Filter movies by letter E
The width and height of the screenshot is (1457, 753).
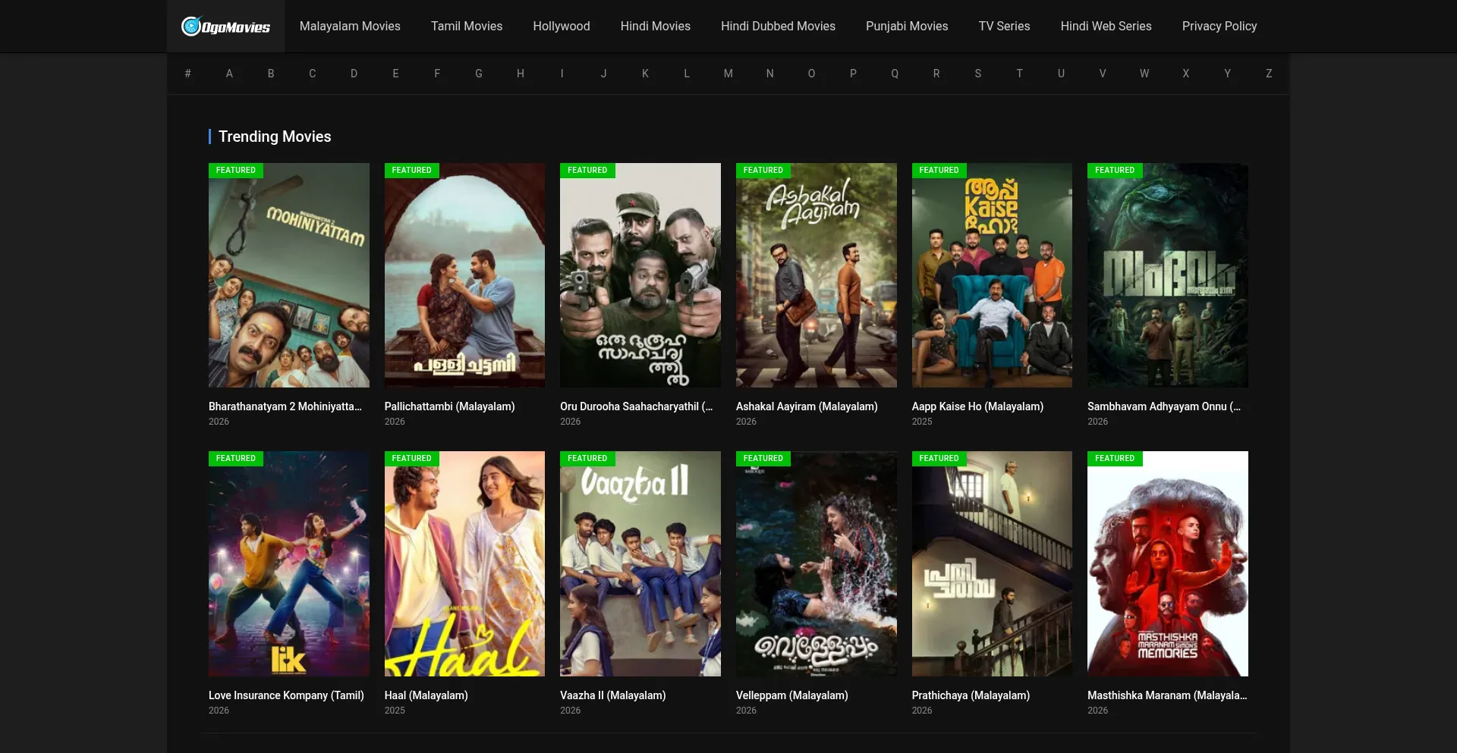click(395, 74)
